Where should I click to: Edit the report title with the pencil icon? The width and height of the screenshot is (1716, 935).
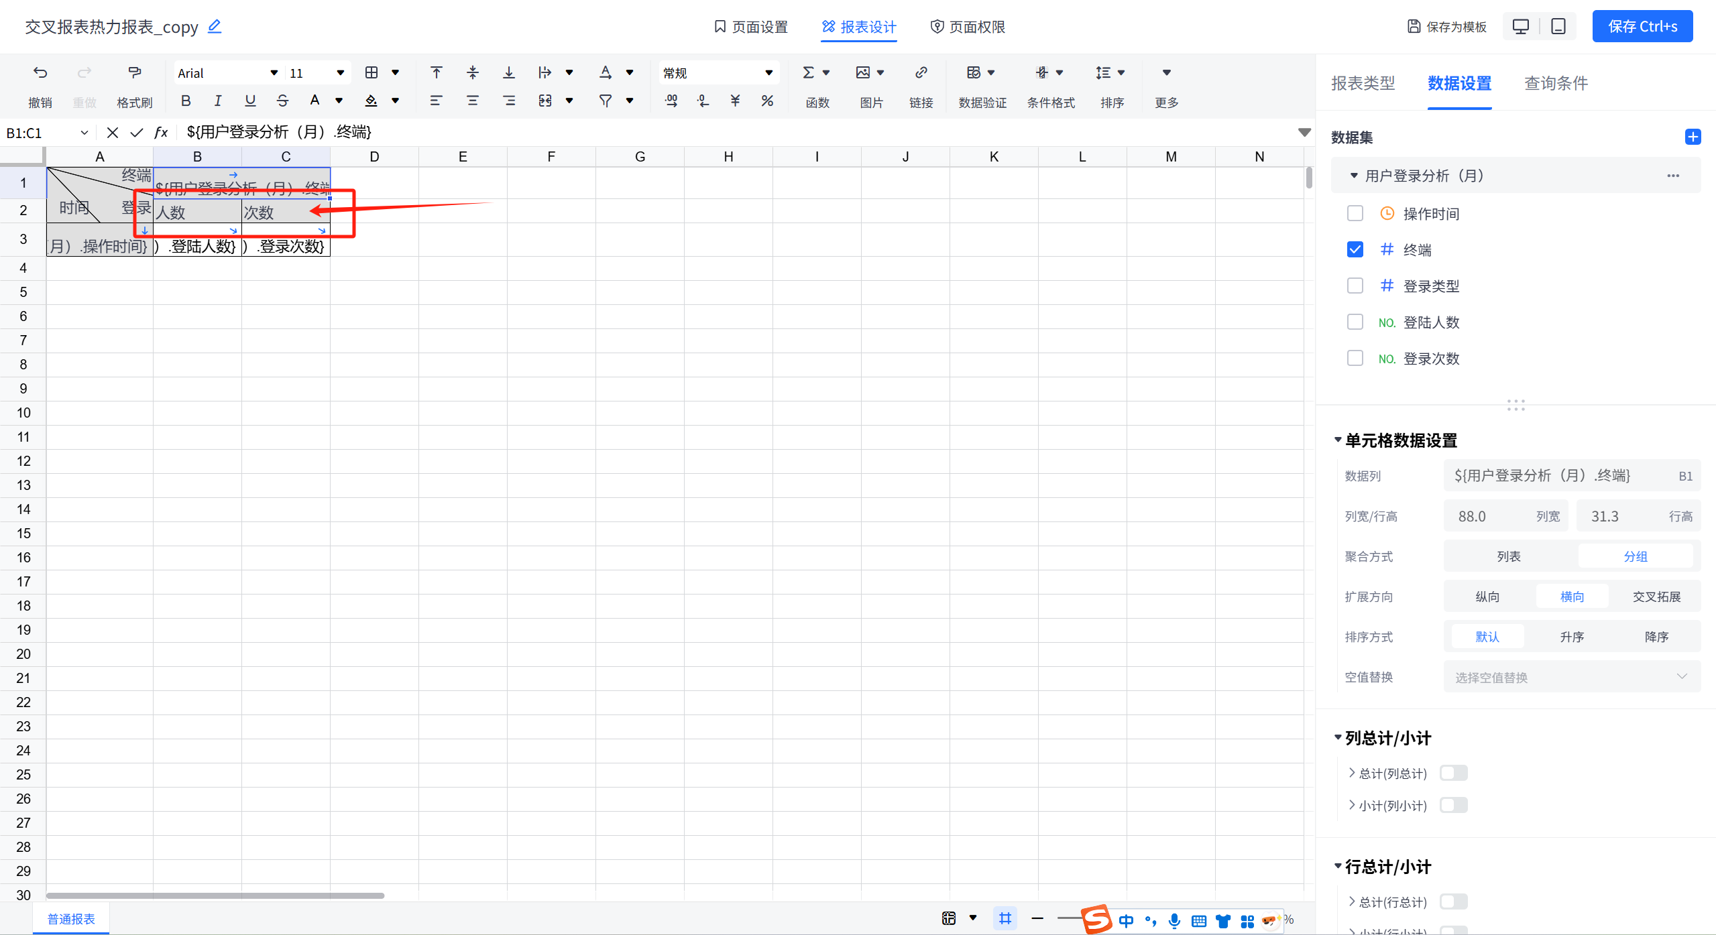point(215,26)
